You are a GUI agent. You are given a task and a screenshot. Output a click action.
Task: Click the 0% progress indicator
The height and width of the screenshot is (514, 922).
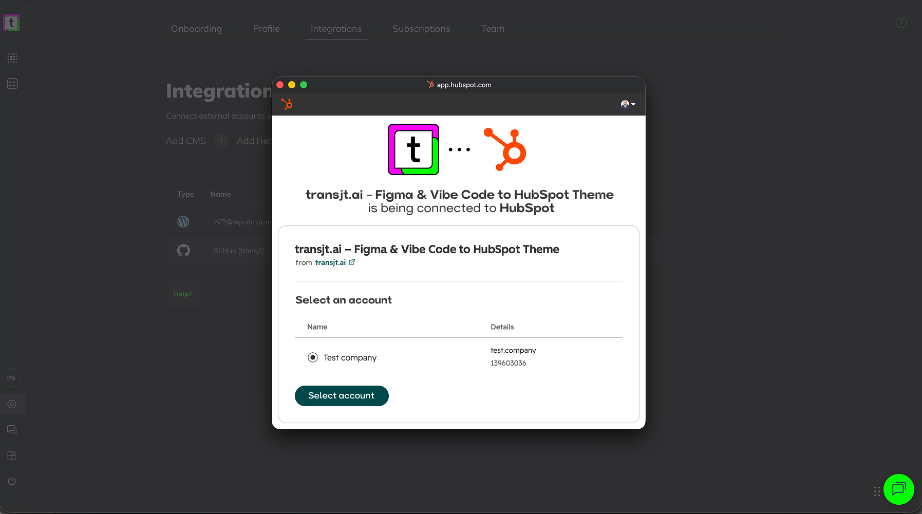tap(11, 378)
